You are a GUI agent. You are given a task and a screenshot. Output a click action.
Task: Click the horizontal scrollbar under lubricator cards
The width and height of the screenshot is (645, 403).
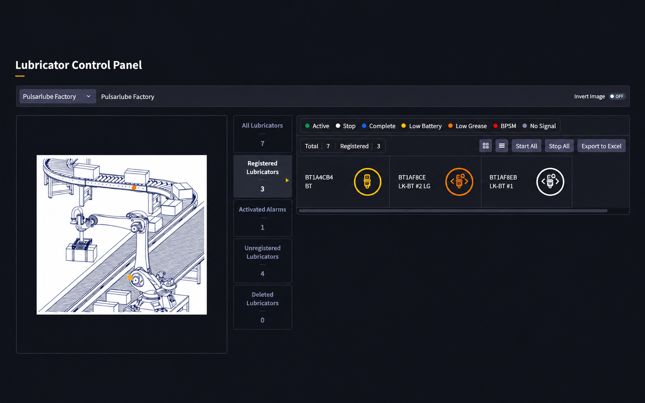click(x=453, y=211)
